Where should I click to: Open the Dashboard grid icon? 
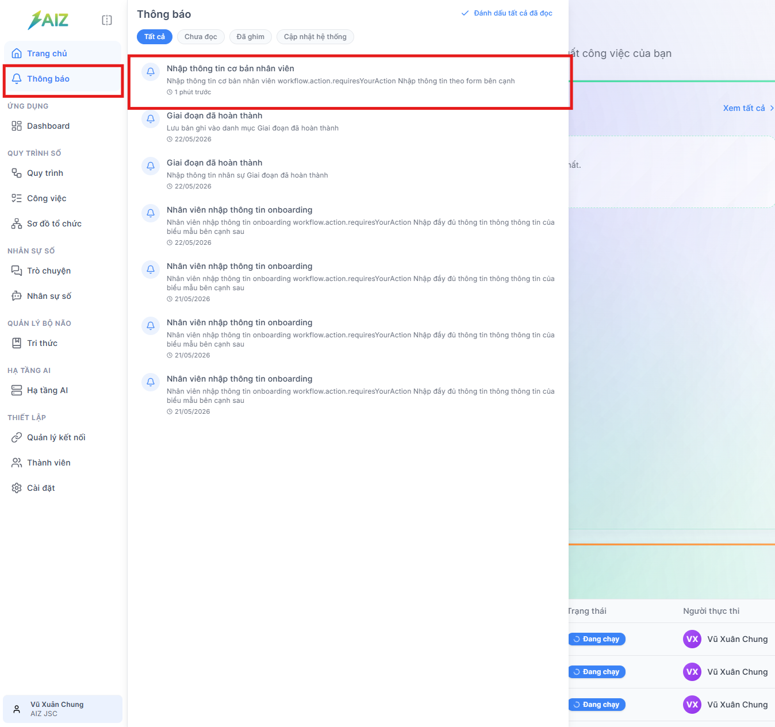(17, 126)
